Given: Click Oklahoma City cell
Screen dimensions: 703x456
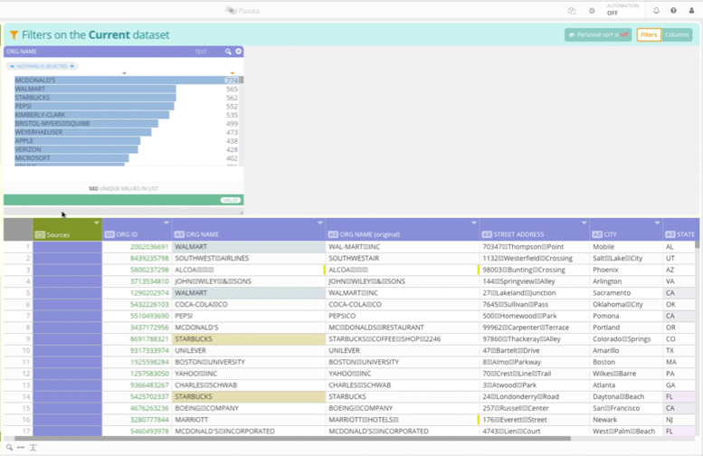Looking at the screenshot, I should [x=626, y=304].
